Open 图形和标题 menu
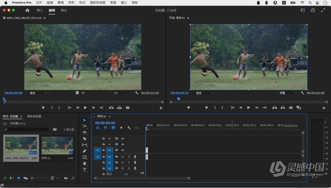 (98, 3)
